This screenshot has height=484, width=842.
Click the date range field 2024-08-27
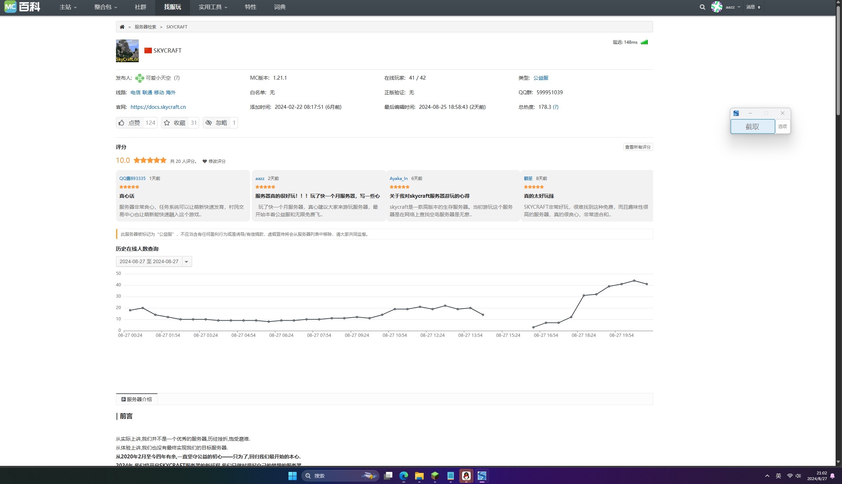pos(149,262)
